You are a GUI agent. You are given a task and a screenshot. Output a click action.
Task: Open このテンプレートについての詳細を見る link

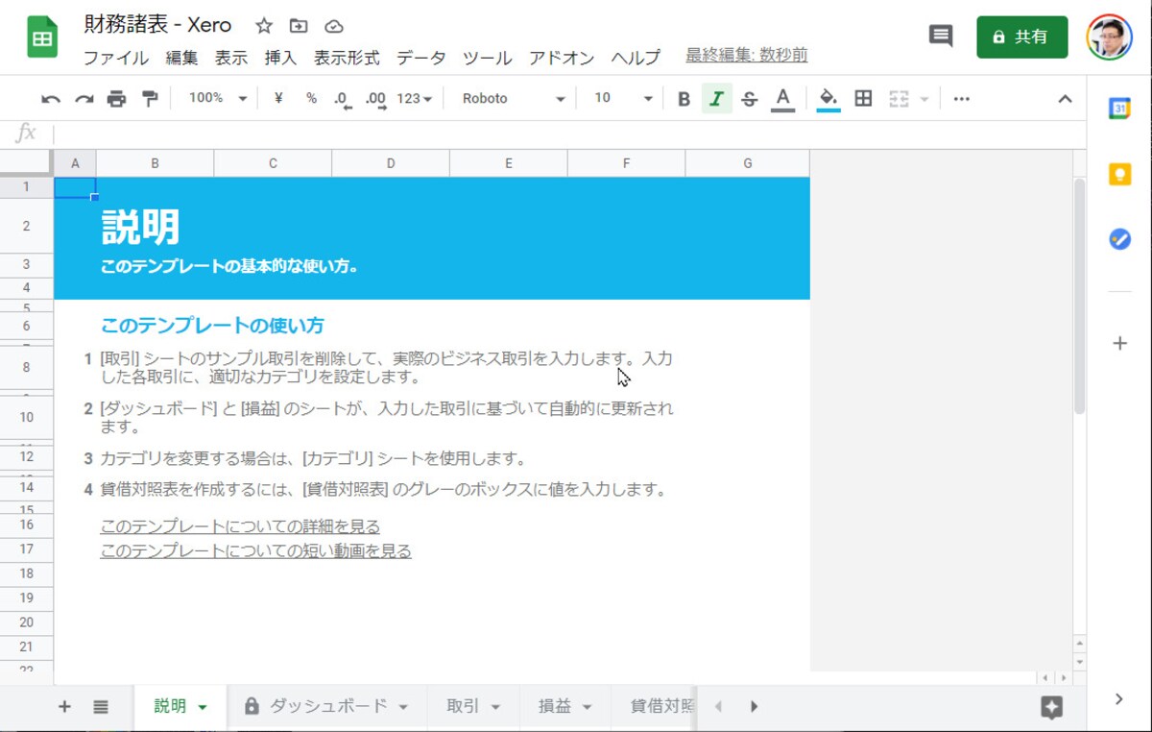click(240, 526)
